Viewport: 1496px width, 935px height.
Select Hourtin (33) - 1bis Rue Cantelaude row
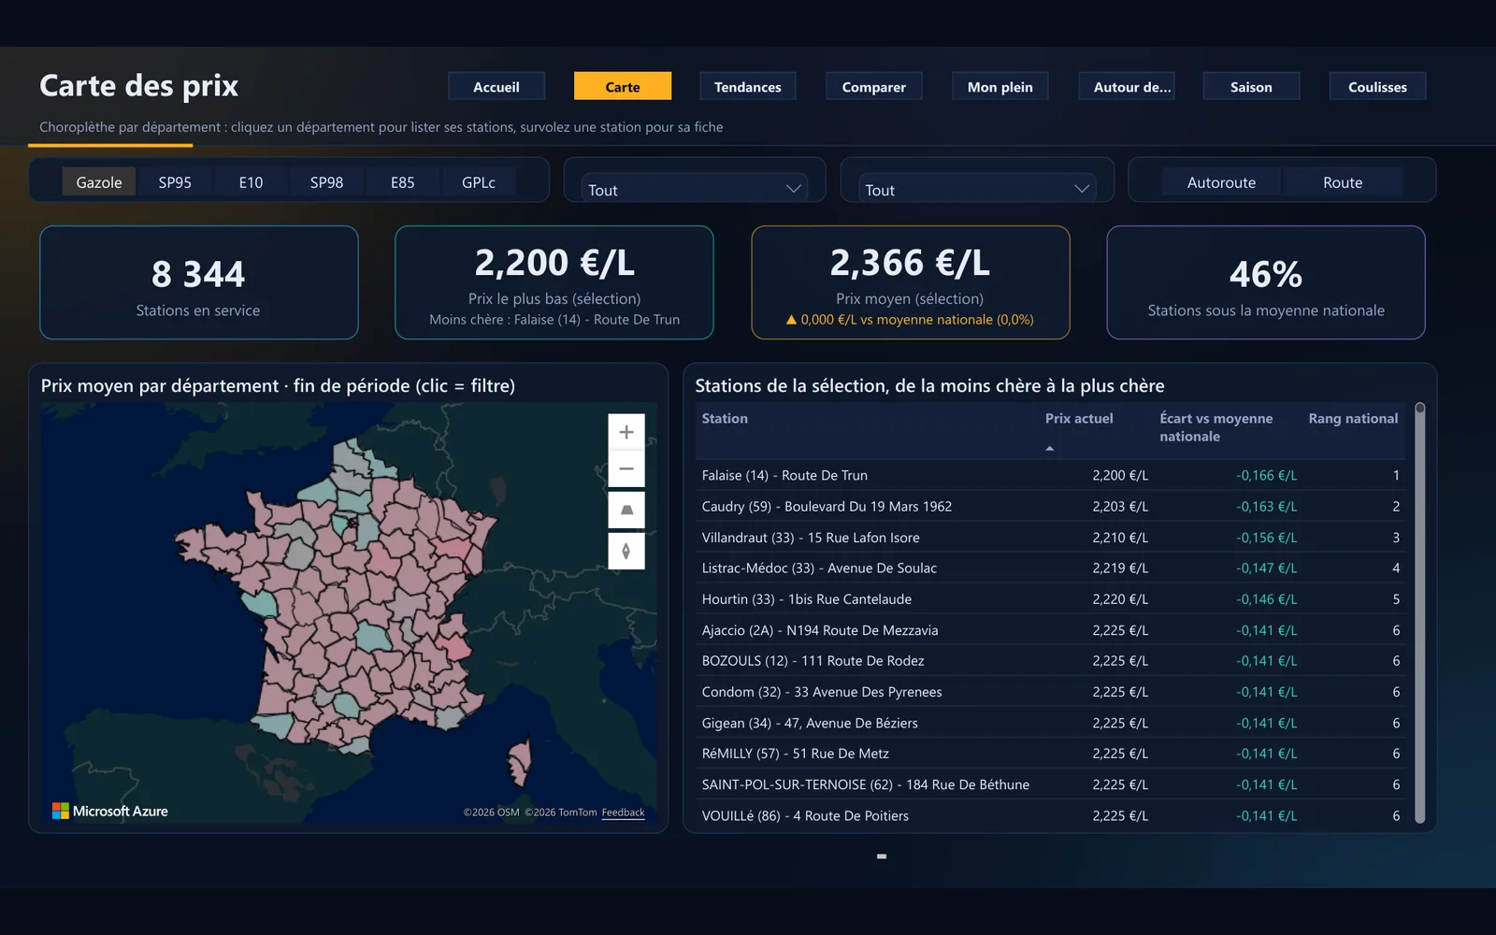[x=1051, y=598]
